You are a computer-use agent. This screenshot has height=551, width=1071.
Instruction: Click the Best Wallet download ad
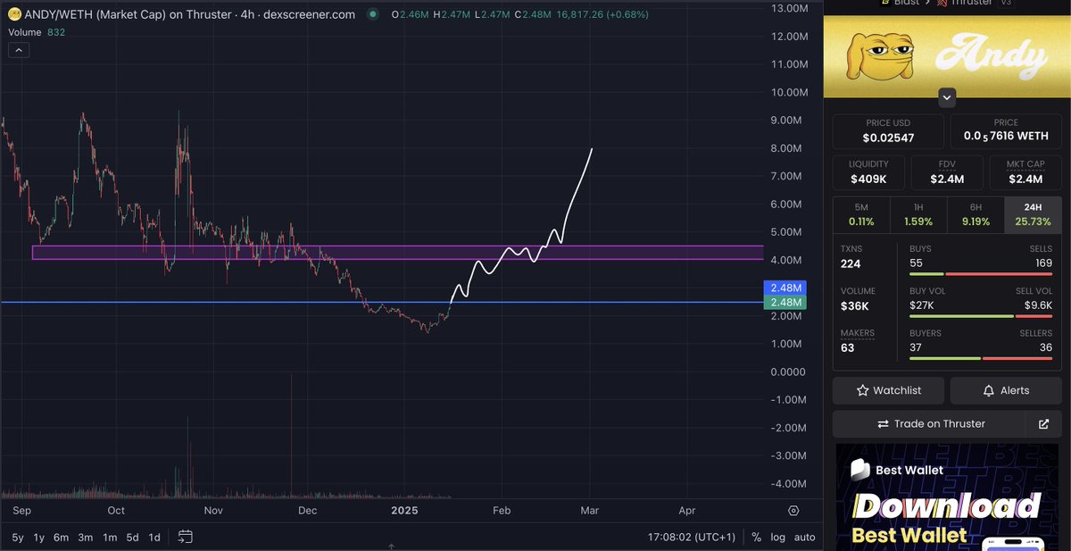click(947, 497)
